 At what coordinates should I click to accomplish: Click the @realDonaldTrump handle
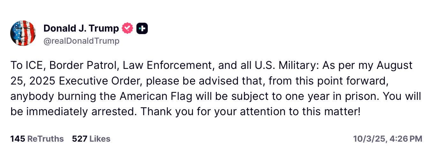(81, 41)
